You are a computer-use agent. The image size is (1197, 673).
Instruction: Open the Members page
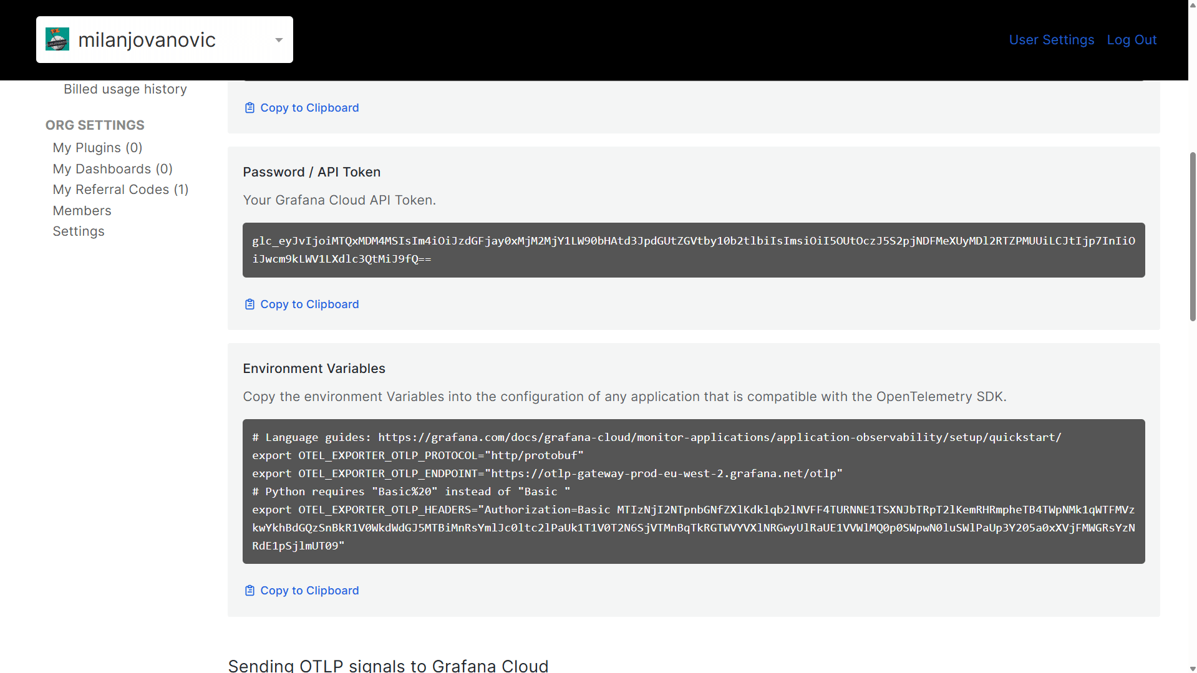pos(82,211)
